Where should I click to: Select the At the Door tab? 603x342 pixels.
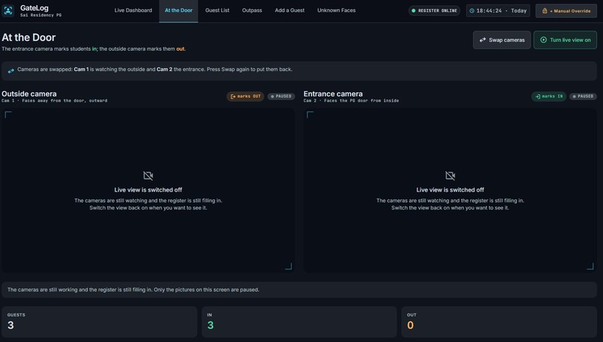(179, 10)
